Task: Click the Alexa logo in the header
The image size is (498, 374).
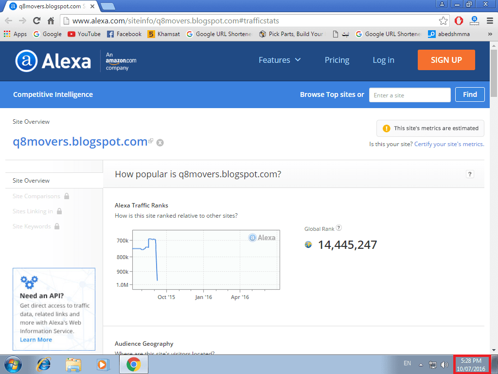Action: [53, 61]
